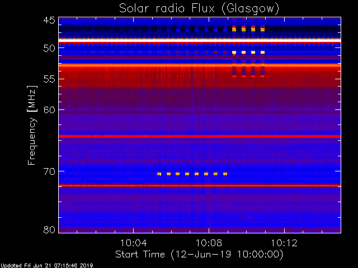Click the '55' frequency axis label
This screenshot has width=358, height=268.
point(49,79)
